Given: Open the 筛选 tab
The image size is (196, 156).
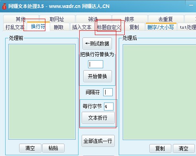Looking at the screenshot, I should click(x=93, y=19).
